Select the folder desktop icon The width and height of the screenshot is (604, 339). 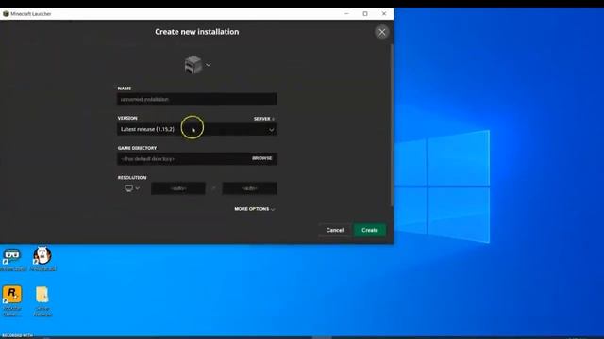tap(42, 301)
